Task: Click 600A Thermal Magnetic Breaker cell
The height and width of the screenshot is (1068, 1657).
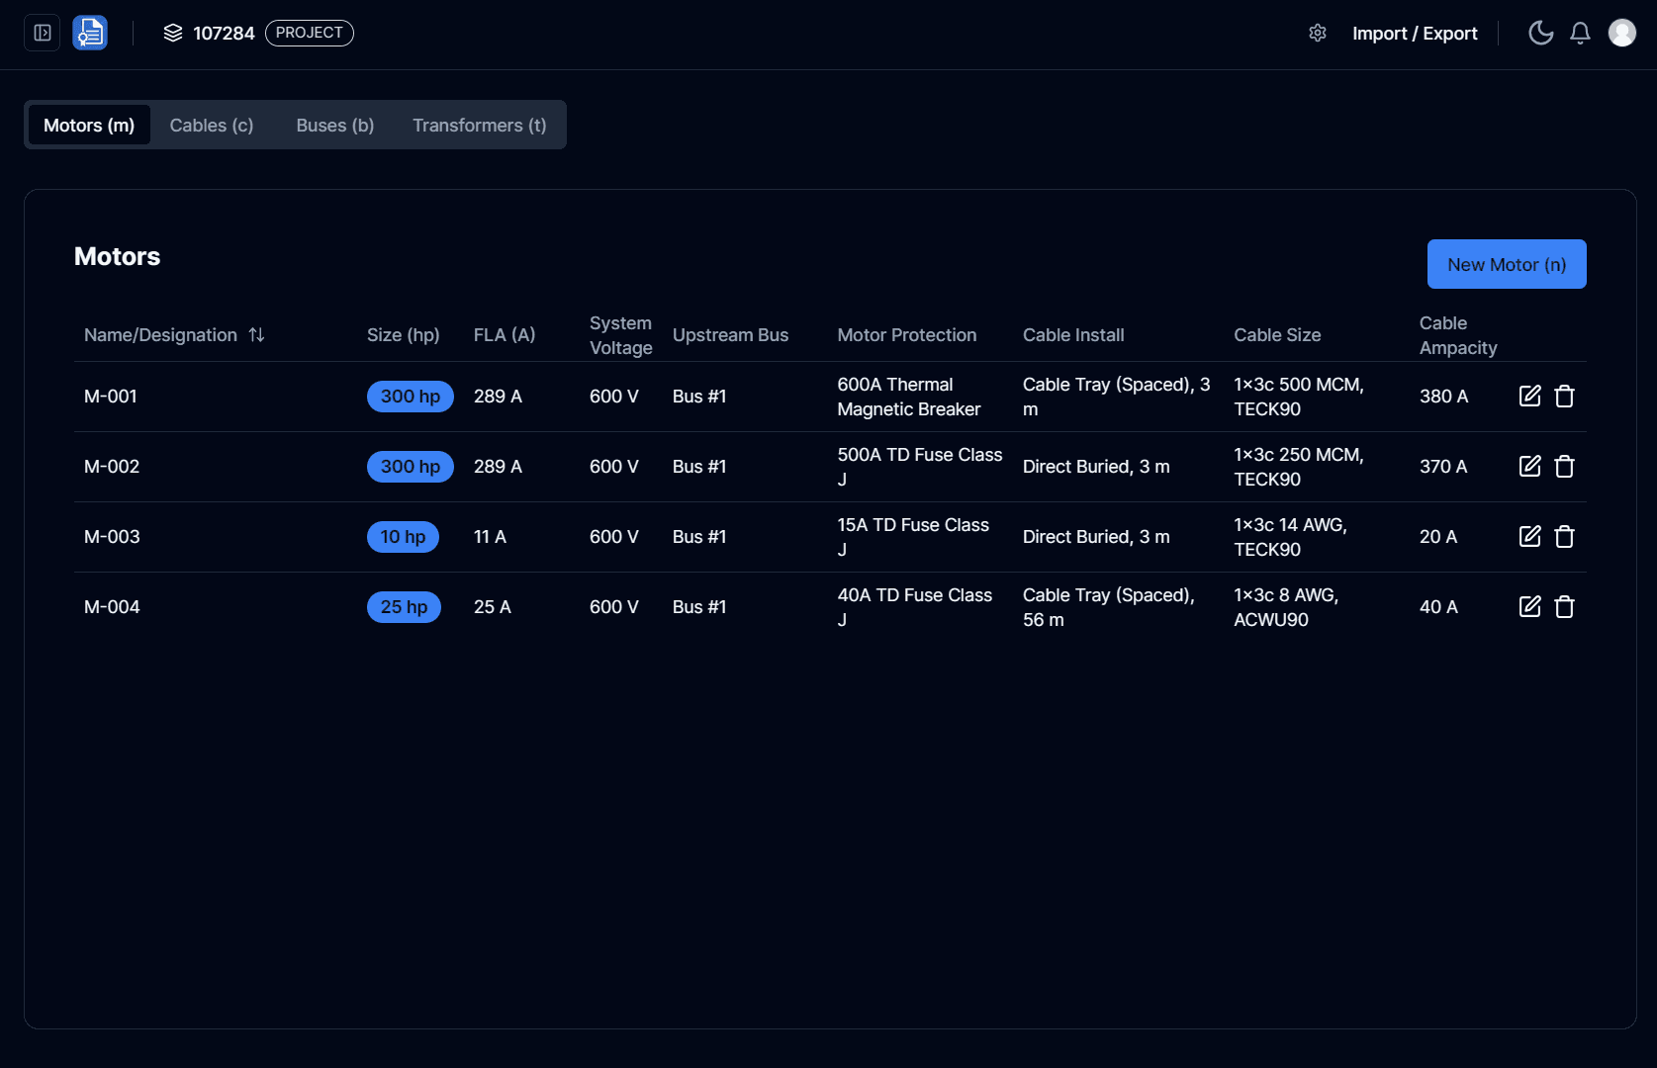Action: pos(909,397)
